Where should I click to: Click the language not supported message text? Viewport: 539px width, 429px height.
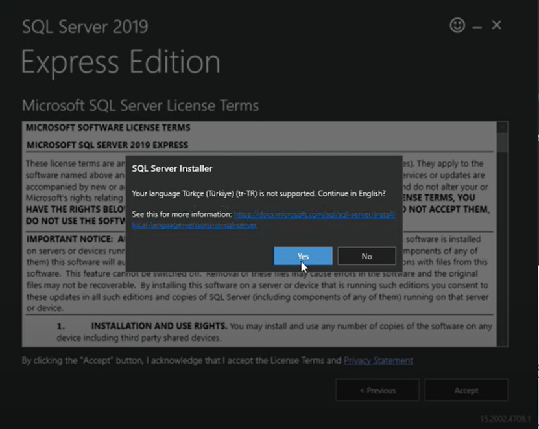point(259,193)
